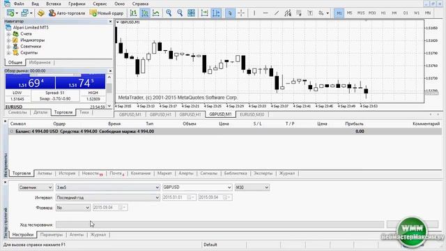Open the Избранное navigator tab
446x251 pixels.
[x=40, y=62]
